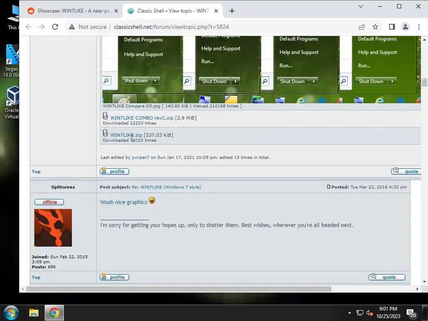Open juniper7 user link in edit note
The height and width of the screenshot is (321, 428).
click(140, 158)
